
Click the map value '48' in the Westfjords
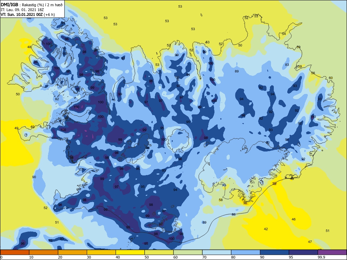click(29, 47)
